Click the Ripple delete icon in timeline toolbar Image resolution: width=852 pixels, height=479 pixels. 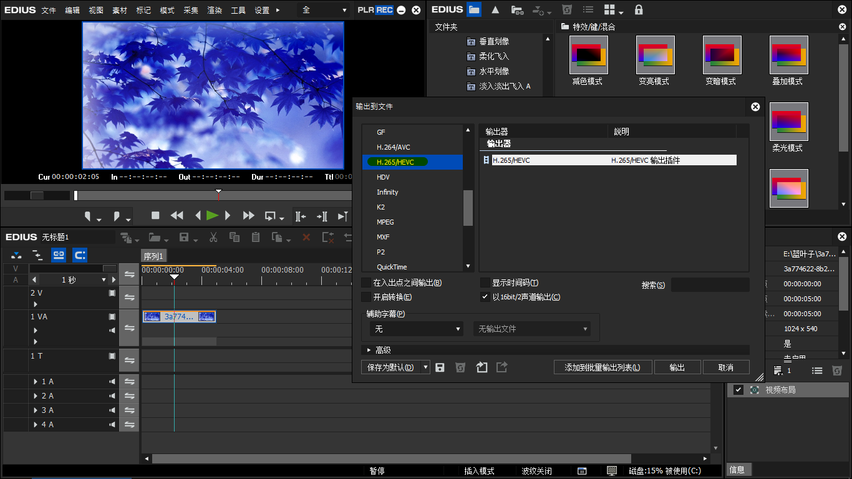327,237
